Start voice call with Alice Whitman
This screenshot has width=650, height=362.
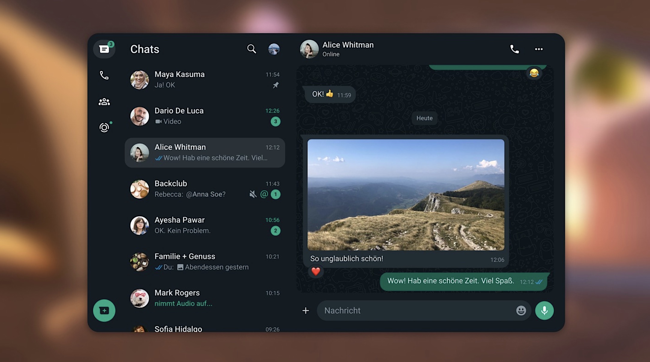tap(514, 49)
